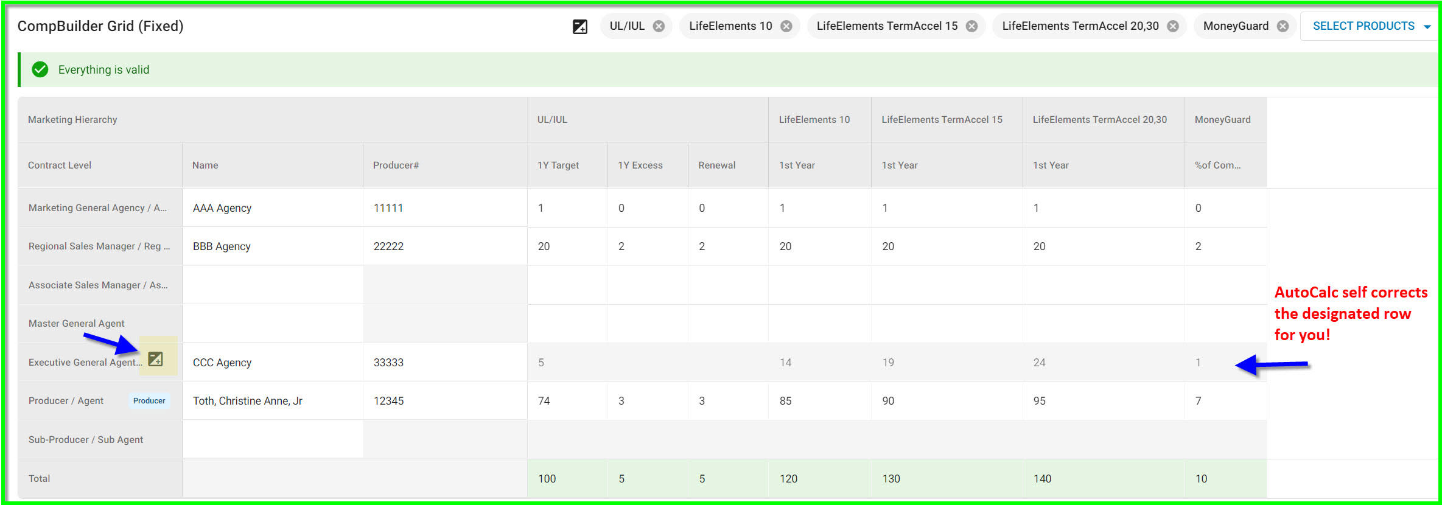This screenshot has width=1442, height=505.
Task: Click the empty Master General Agent name field
Action: [273, 324]
